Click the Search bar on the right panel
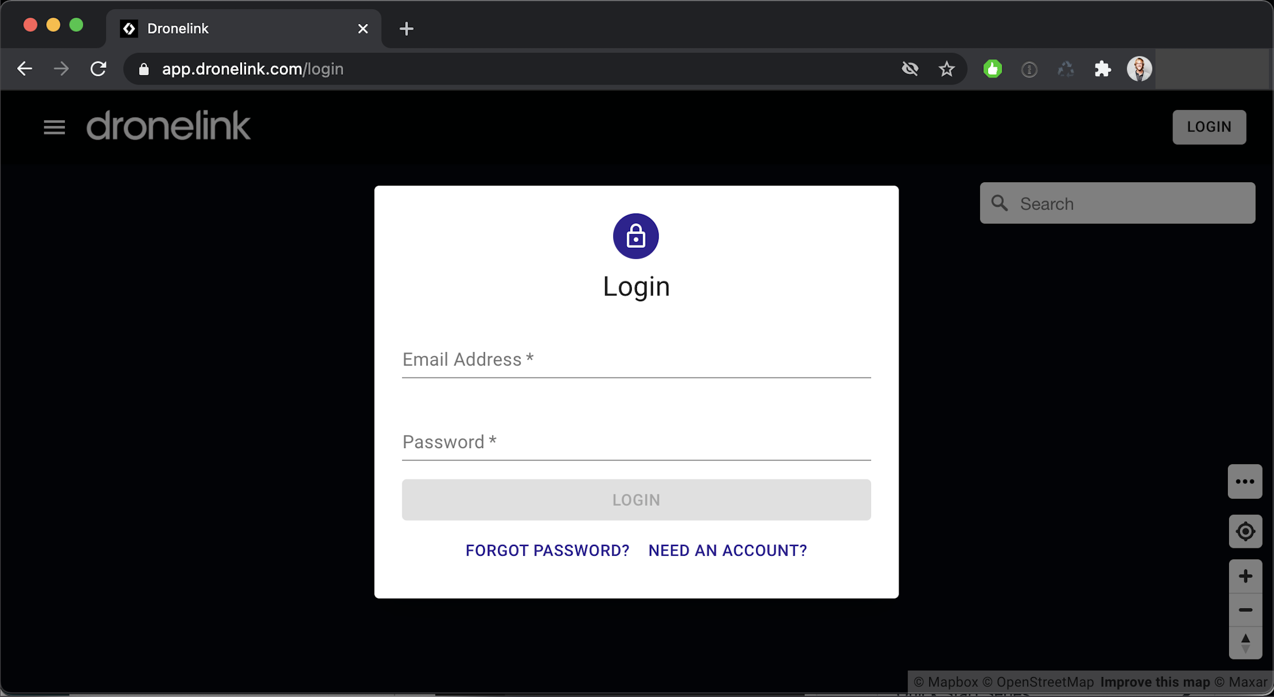This screenshot has width=1274, height=697. (1118, 203)
